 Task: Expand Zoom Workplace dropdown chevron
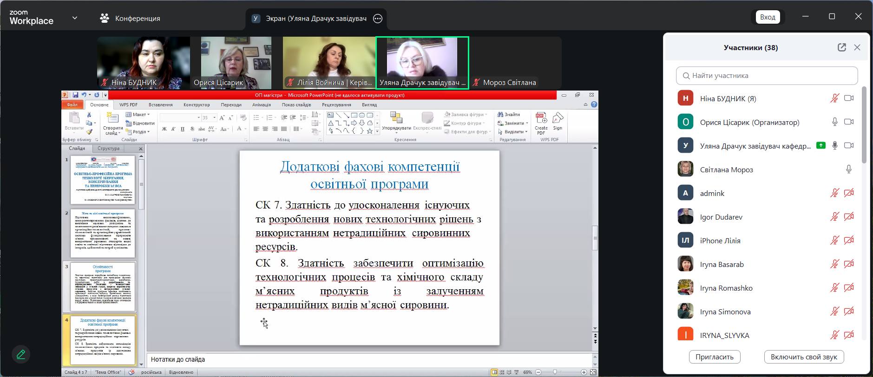point(75,18)
